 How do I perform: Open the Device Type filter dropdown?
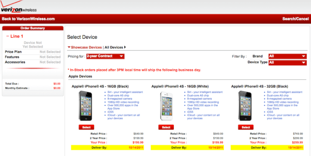(x=287, y=63)
